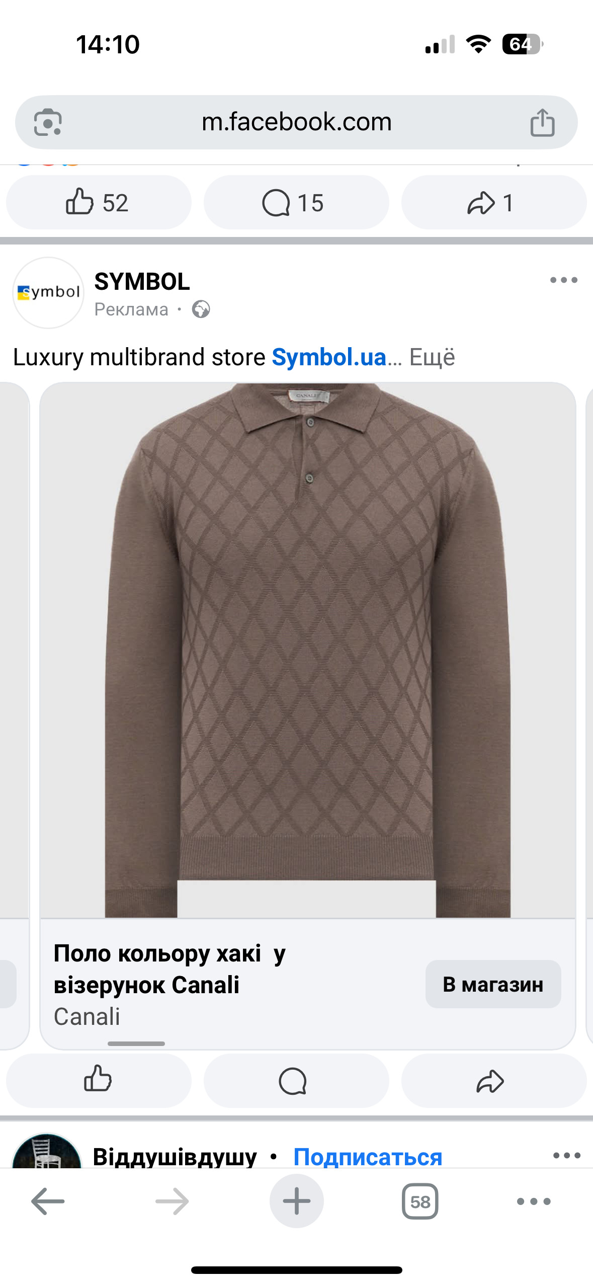
Task: Comment on the SYMBOL ad post
Action: click(x=296, y=1080)
